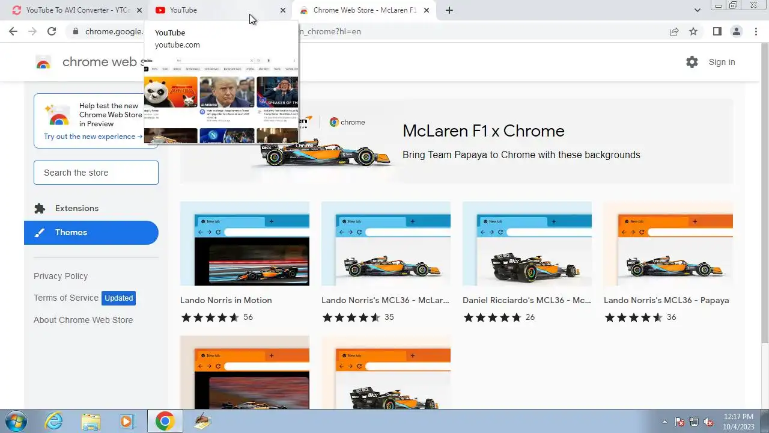
Task: Open Windows Explorer folder on taskbar
Action: (91, 421)
